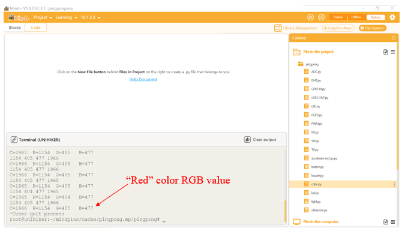Image resolution: width=405 pixels, height=231 pixels.
Task: Open File in the computer menu icon
Action: point(393,222)
